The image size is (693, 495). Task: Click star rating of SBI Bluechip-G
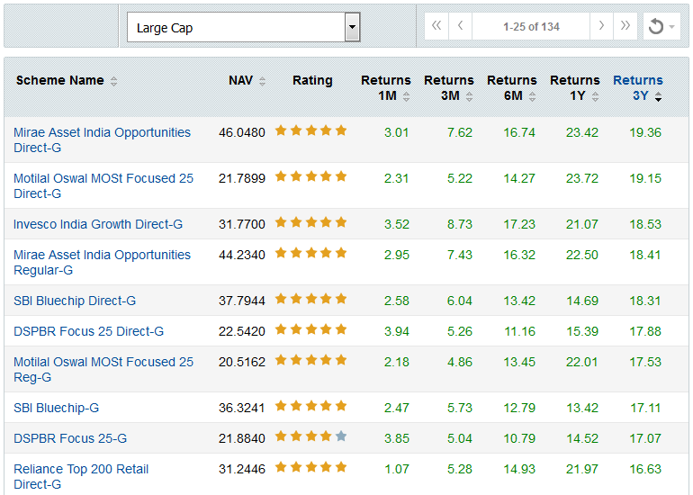(310, 406)
